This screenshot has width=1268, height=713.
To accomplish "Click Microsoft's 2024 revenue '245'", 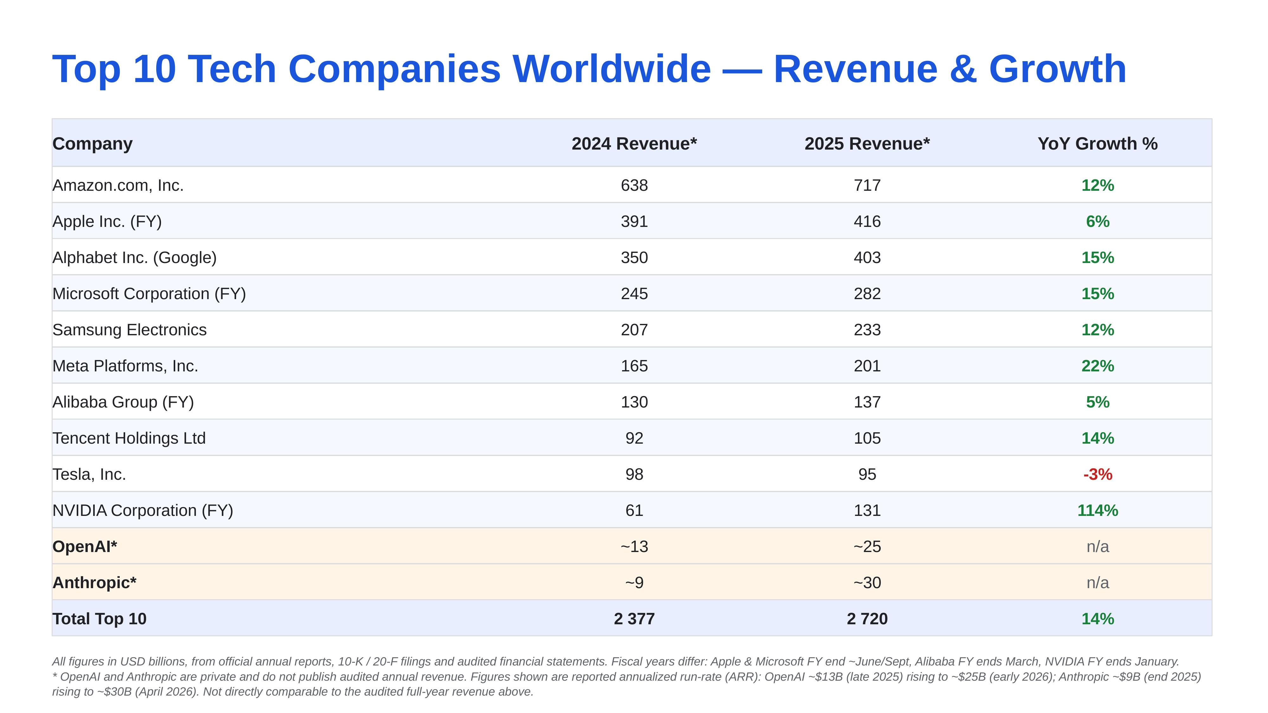I will [x=634, y=294].
